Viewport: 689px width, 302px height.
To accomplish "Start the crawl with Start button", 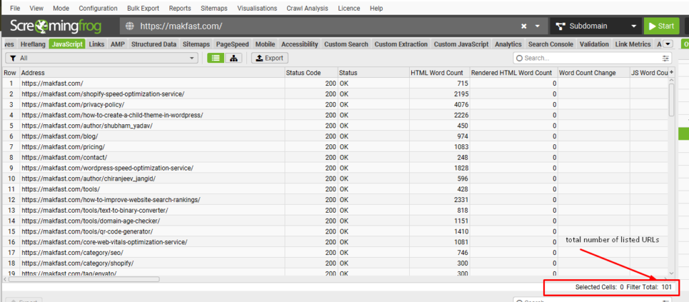I will coord(661,26).
